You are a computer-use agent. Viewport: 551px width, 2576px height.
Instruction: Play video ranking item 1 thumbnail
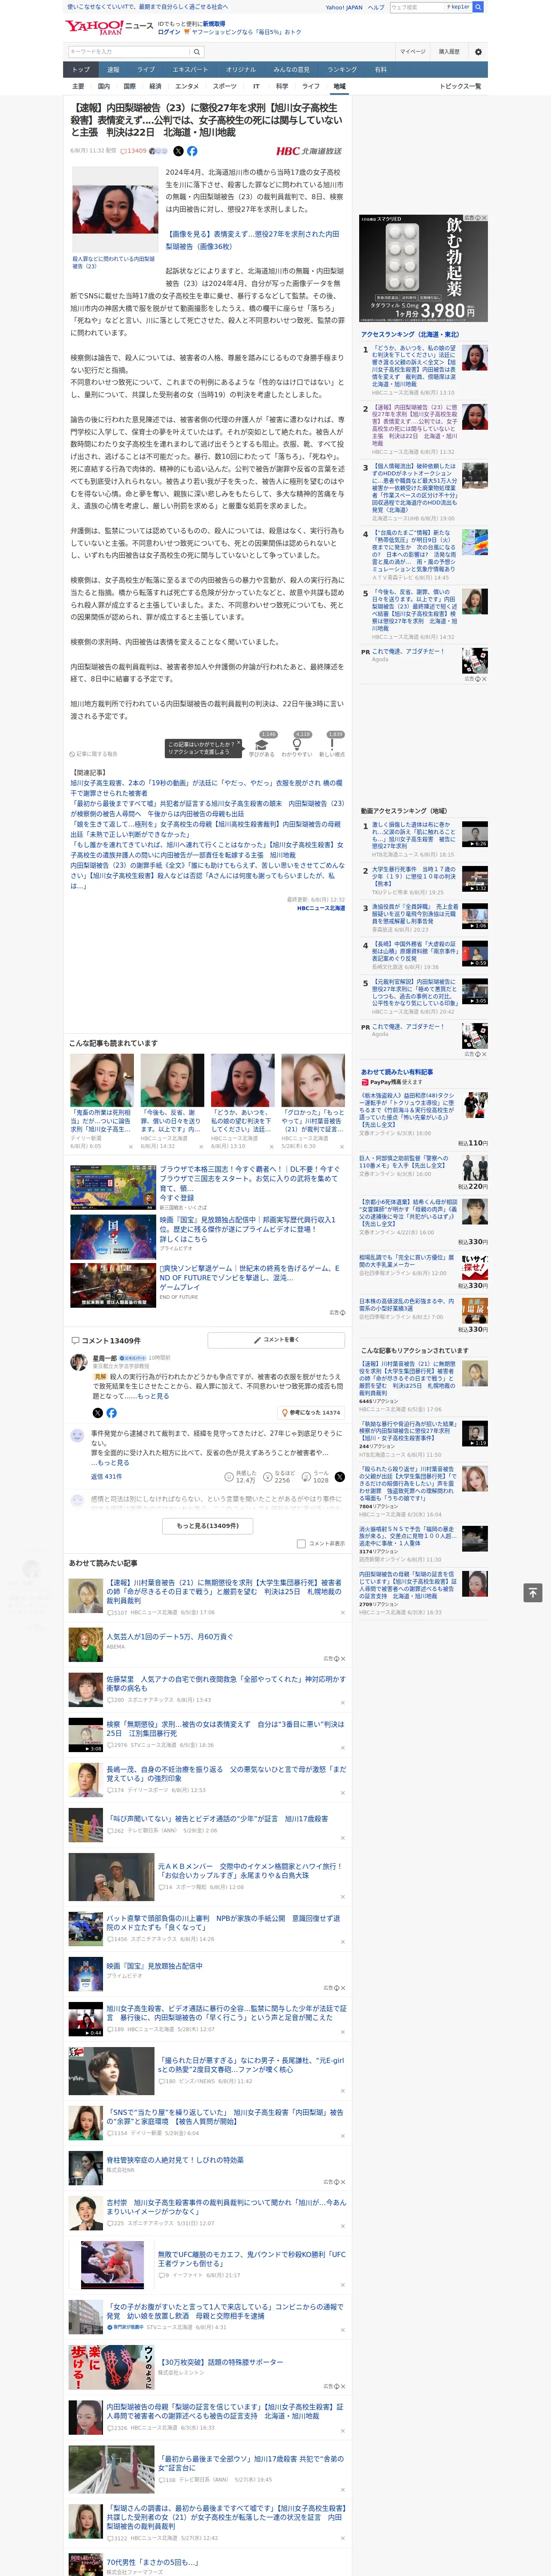pyautogui.click(x=475, y=835)
